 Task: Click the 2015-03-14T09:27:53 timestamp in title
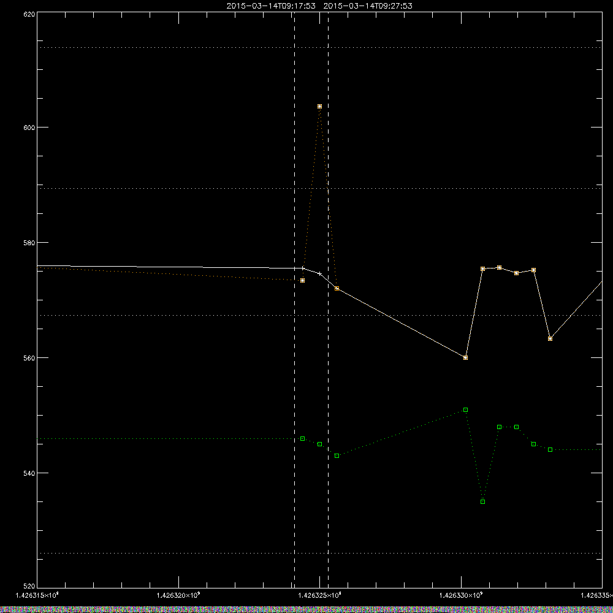click(367, 6)
